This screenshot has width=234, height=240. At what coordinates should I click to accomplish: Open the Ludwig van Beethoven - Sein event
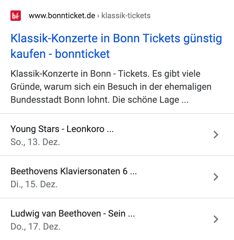(x=72, y=214)
